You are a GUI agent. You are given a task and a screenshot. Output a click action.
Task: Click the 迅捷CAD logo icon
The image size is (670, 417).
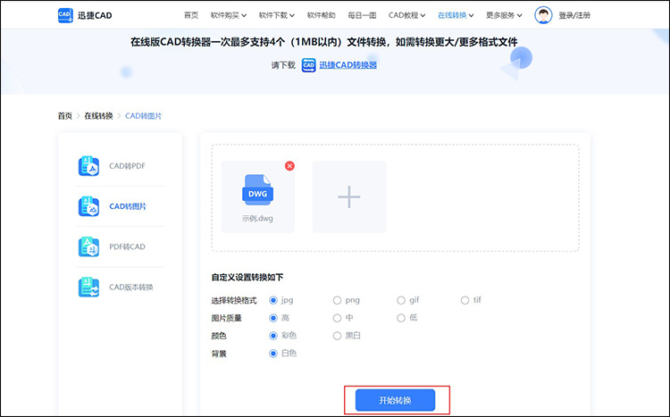(x=65, y=15)
